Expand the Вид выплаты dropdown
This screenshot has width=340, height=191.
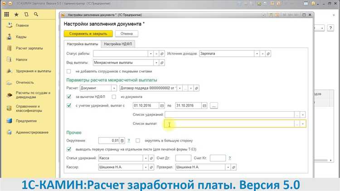pos(156,63)
